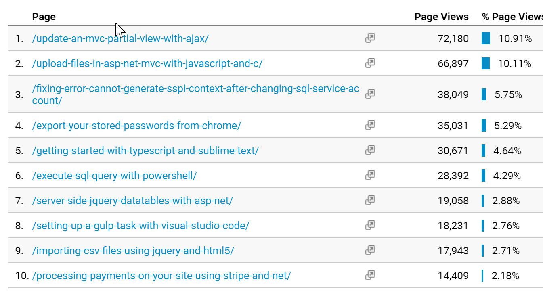Open the /update-an-mvc-partial-view-with-ajax/ page link
This screenshot has width=543, height=295.
tap(120, 39)
